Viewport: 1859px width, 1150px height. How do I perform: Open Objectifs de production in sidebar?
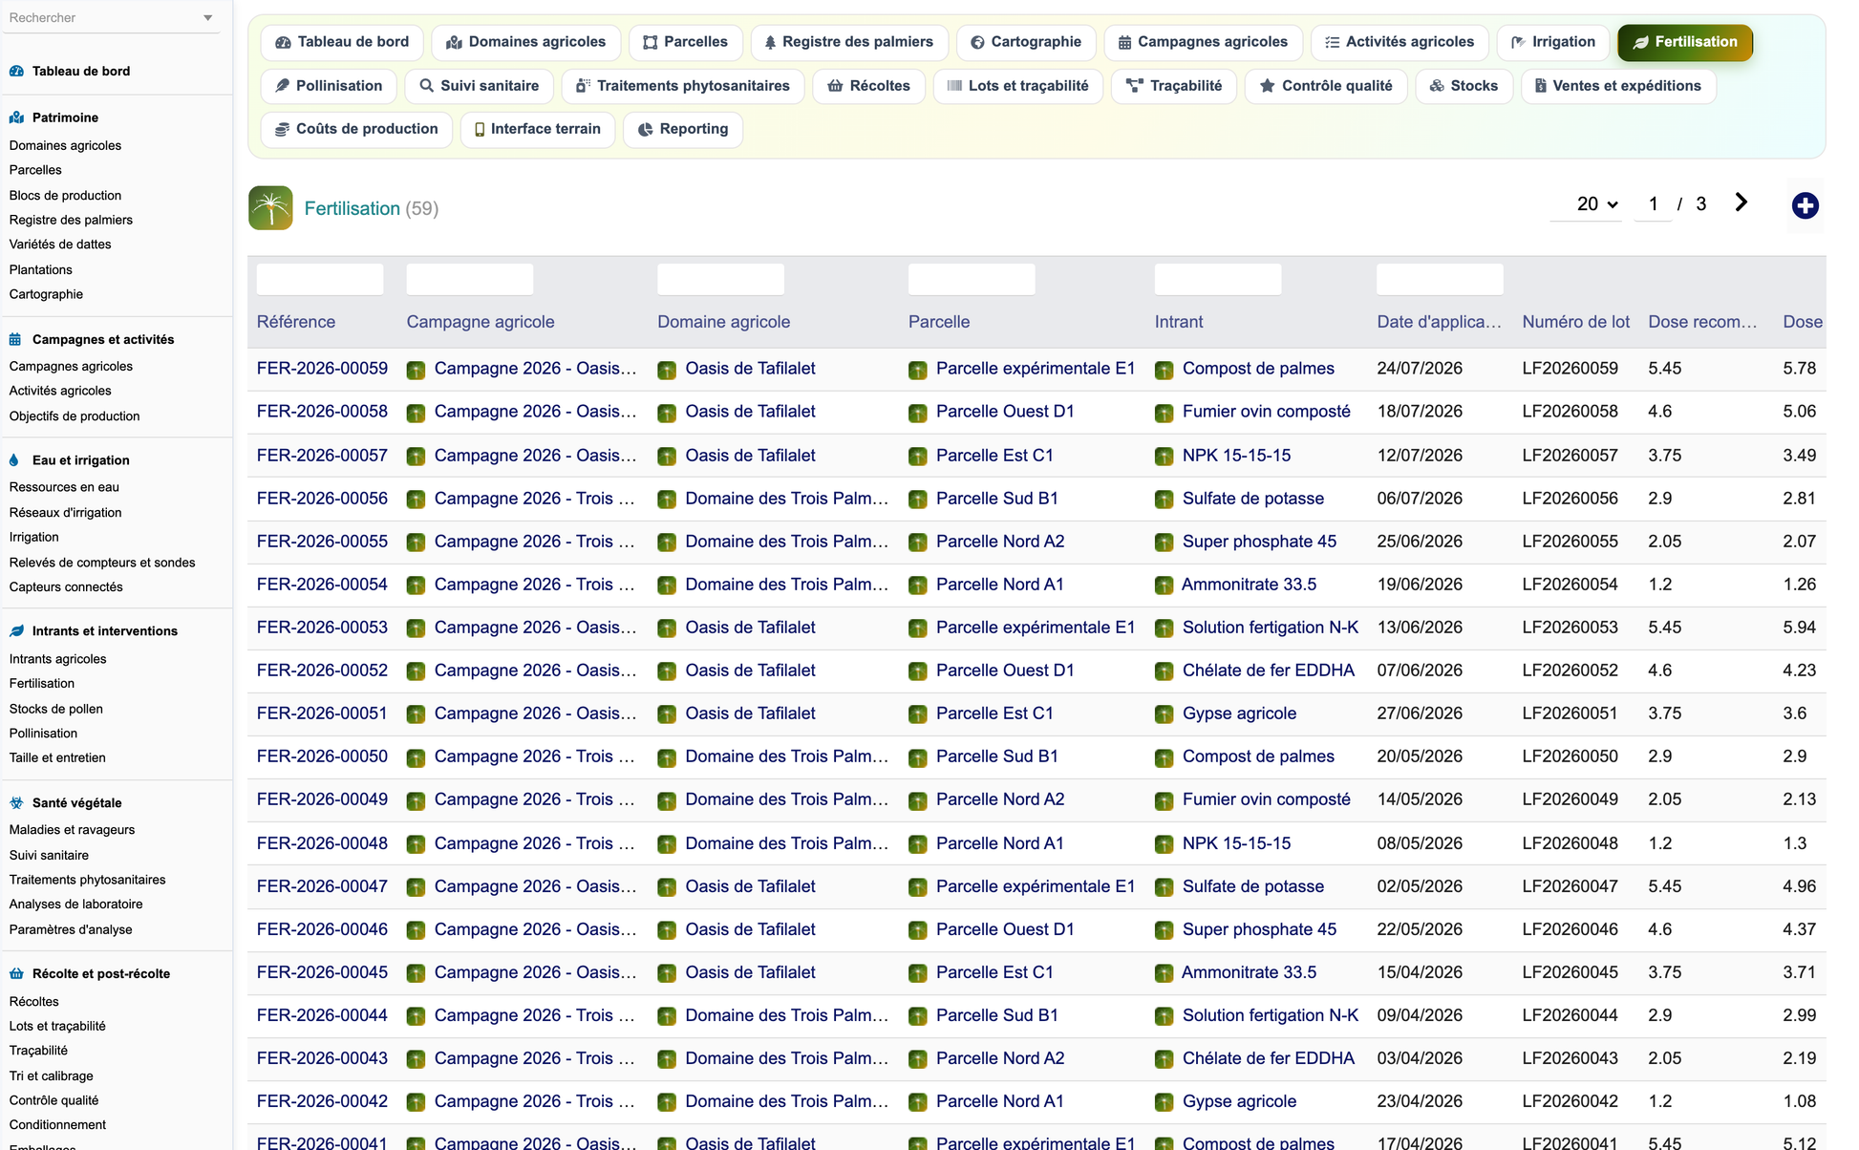pyautogui.click(x=75, y=416)
